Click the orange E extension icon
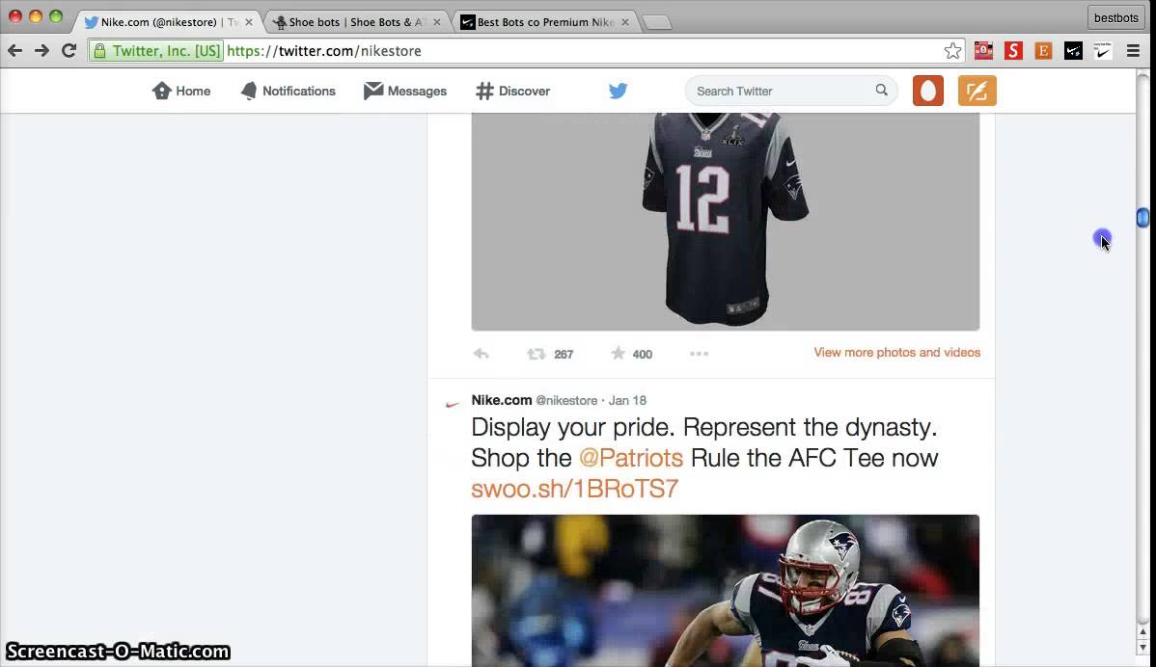Viewport: 1156px width, 667px height. 1043,51
